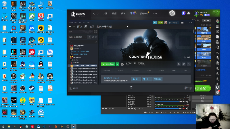Open Steam desktop shortcut
The width and height of the screenshot is (230, 129).
[x=32, y=89]
